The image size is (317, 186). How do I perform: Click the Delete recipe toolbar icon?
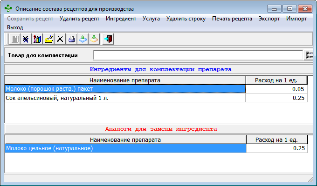coord(26,39)
